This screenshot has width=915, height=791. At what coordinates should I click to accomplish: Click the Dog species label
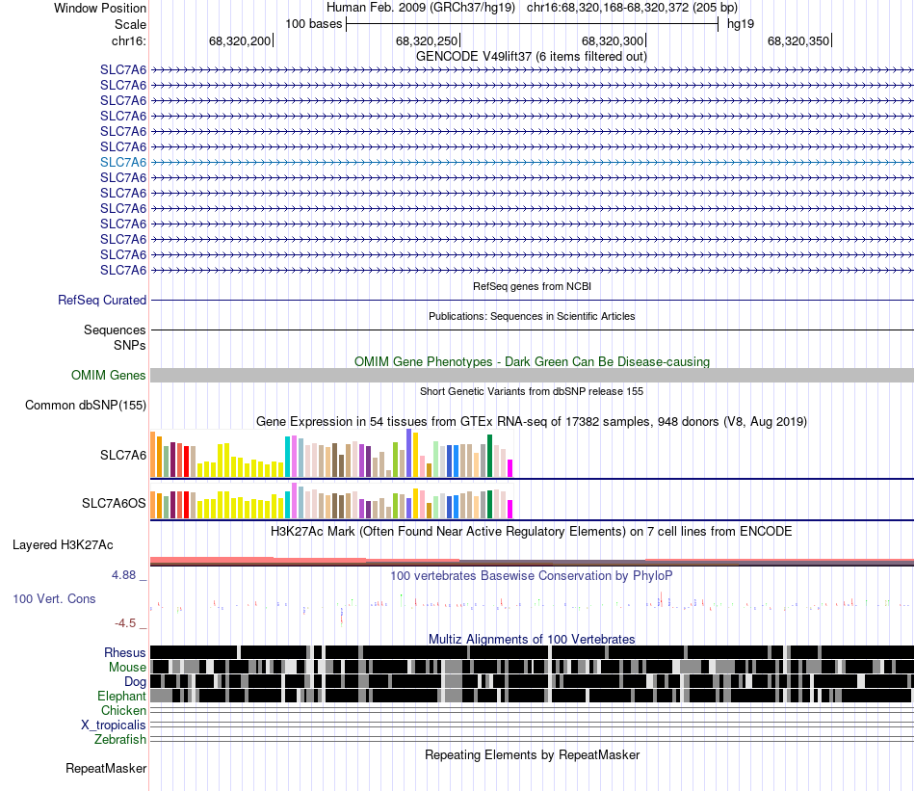coord(135,682)
